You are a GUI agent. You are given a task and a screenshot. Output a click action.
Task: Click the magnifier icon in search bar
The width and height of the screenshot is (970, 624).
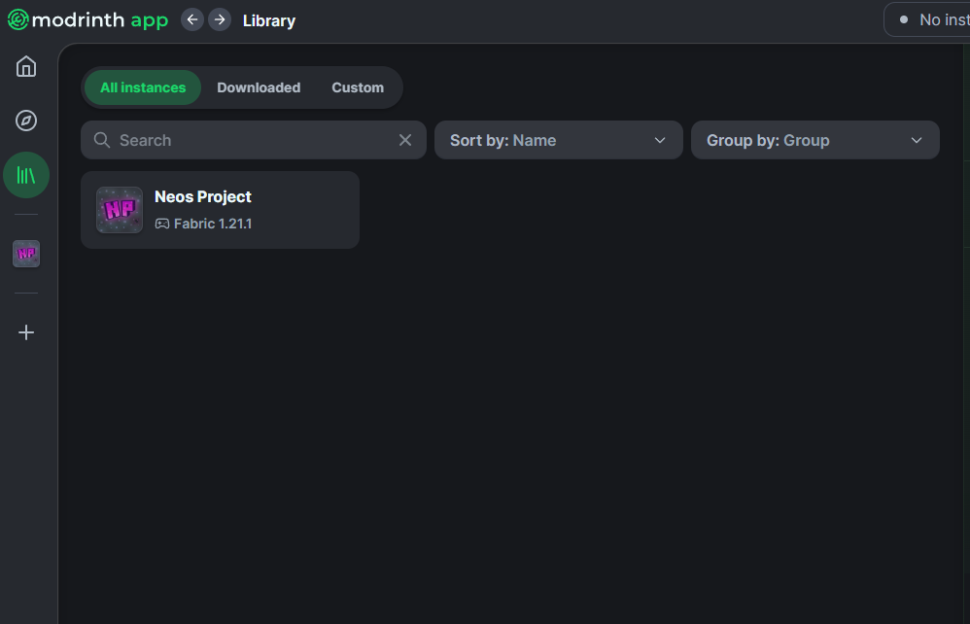(x=102, y=140)
